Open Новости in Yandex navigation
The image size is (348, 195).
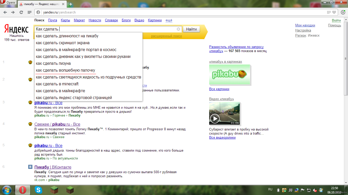click(x=95, y=20)
